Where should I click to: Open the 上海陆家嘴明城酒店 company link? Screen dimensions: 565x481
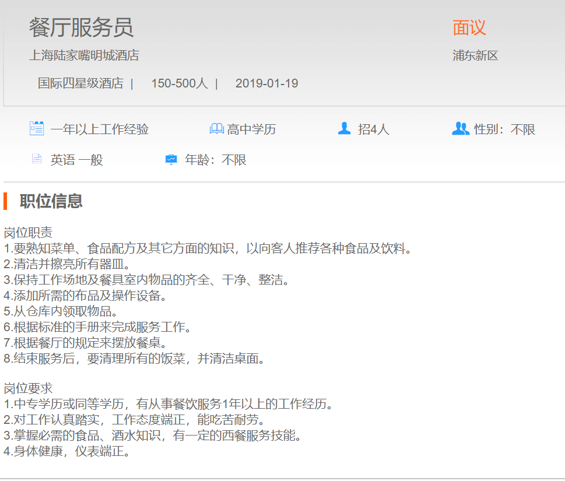click(84, 56)
